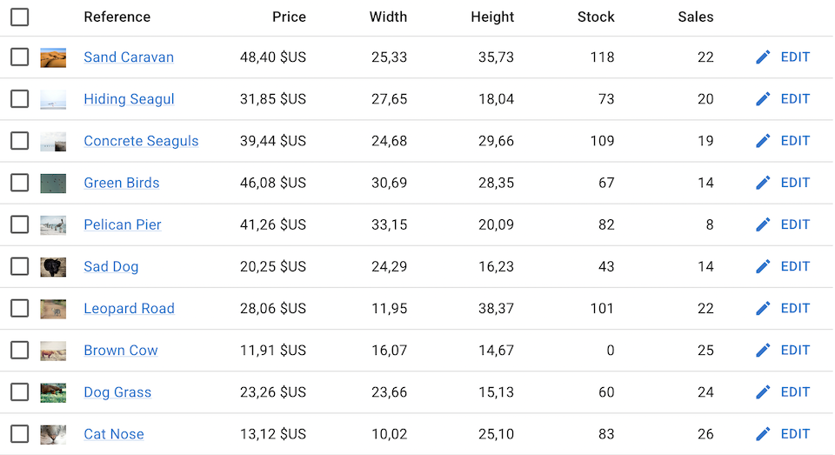Screen dimensions: 835x455
Task: Click the pencil icon for Green Birds
Action: [x=763, y=183]
